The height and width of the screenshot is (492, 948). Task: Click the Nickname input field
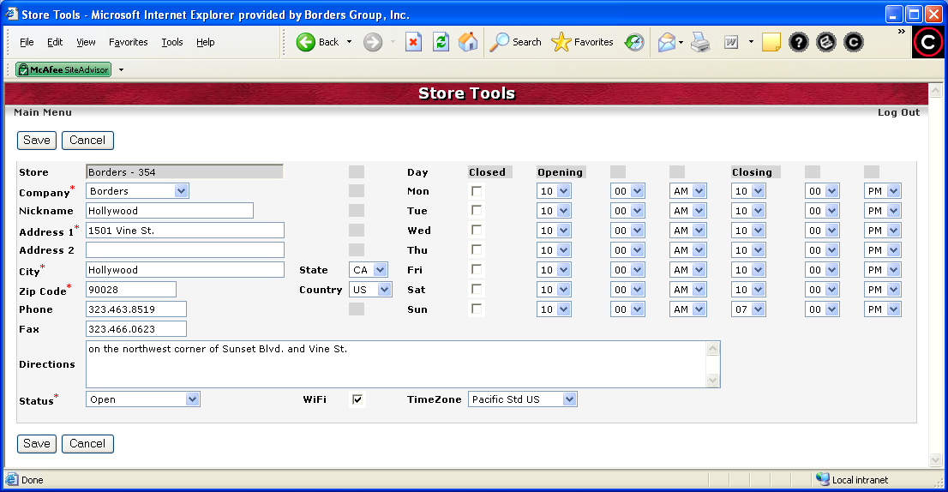coord(170,210)
